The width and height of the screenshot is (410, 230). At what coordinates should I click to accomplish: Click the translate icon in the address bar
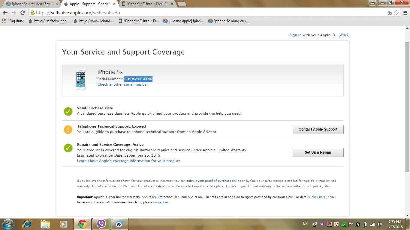pos(390,13)
